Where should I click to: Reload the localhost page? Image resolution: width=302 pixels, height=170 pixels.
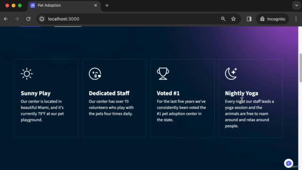tap(28, 19)
